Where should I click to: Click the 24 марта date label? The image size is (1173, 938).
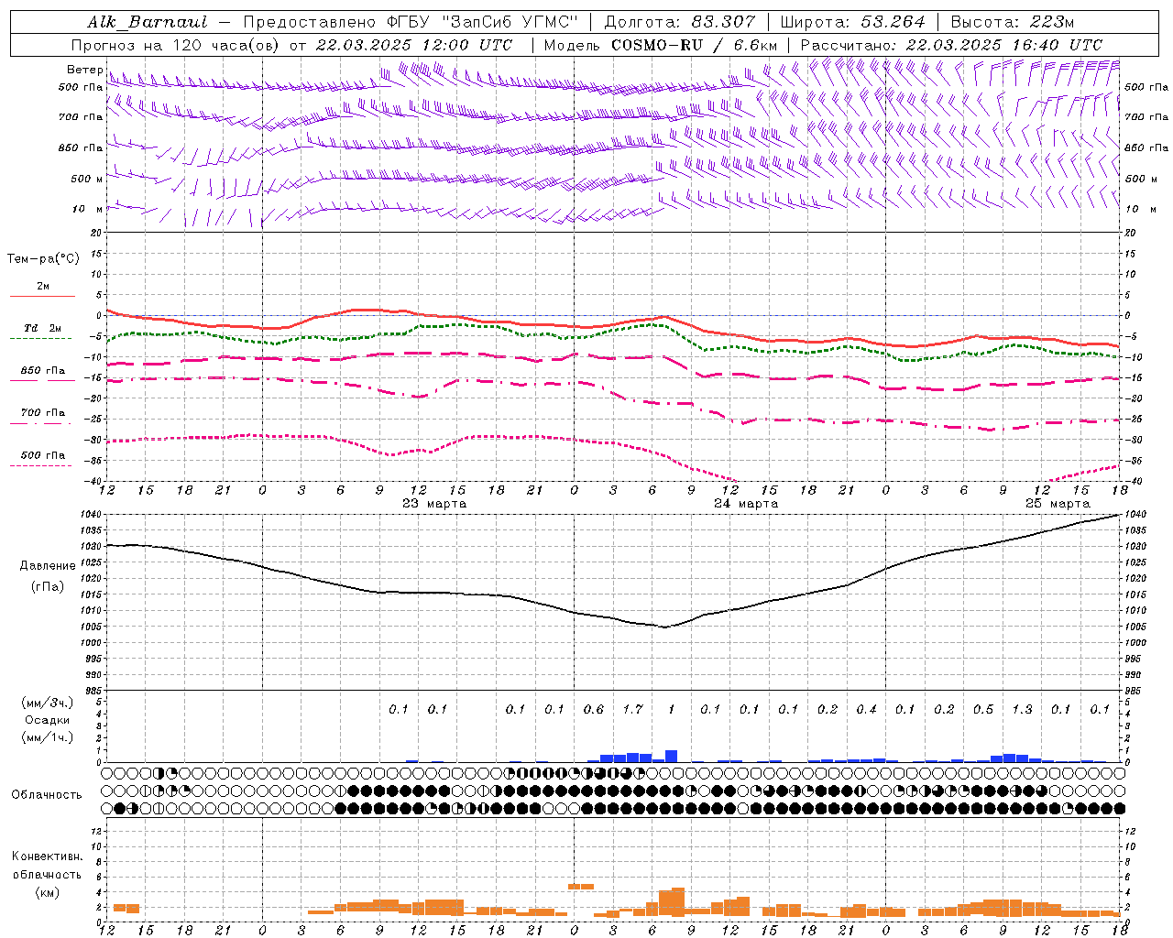tap(746, 504)
